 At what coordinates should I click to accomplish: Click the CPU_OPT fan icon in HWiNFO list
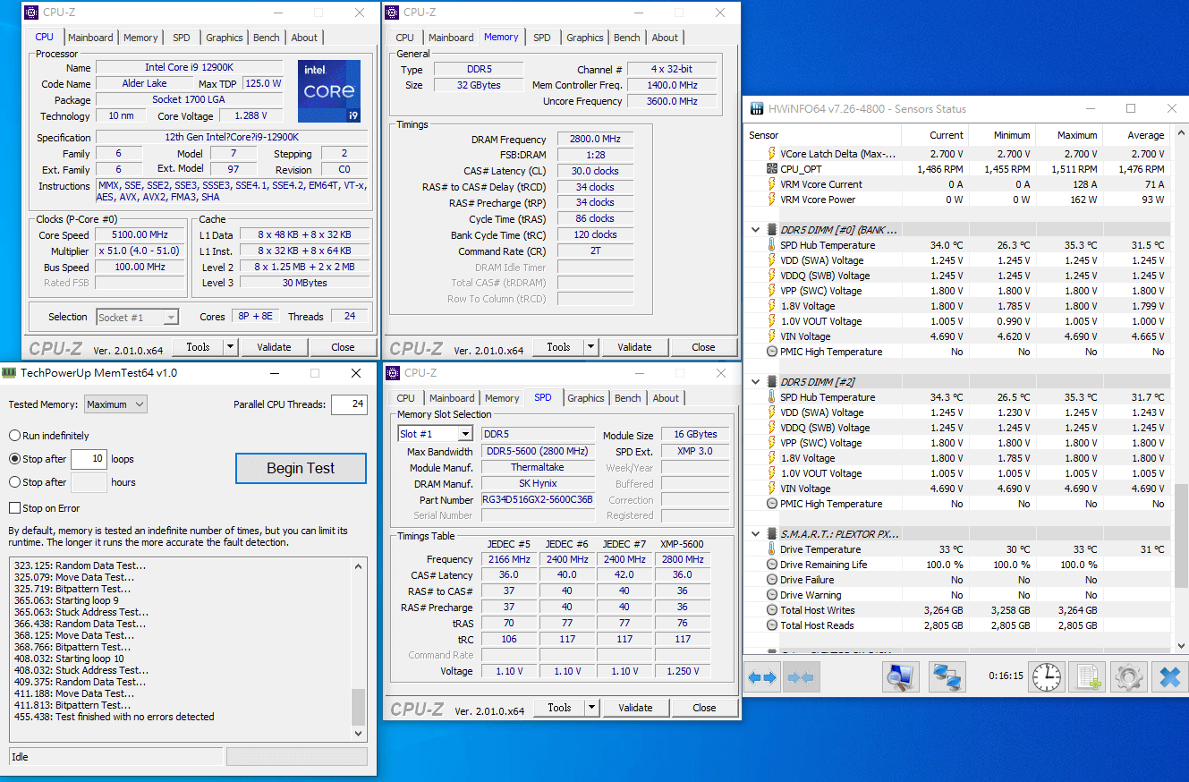(x=772, y=169)
